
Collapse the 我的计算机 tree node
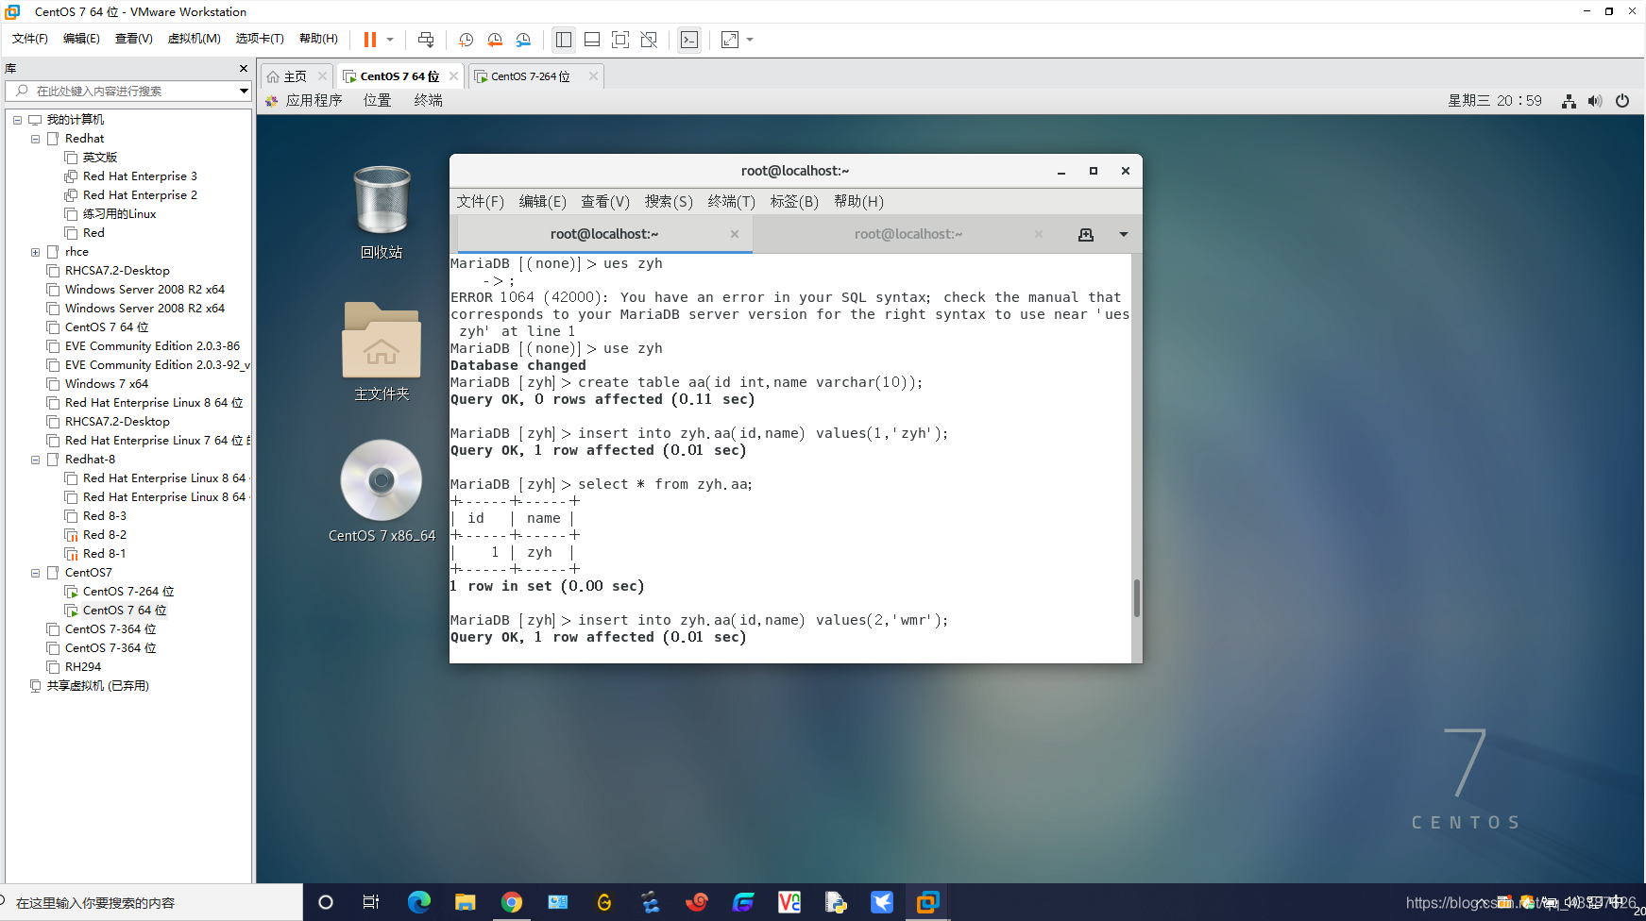pyautogui.click(x=17, y=120)
